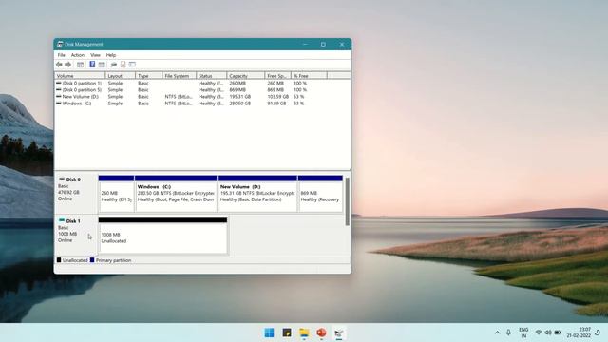Click the last toolbar icon for view settings

coord(132,65)
